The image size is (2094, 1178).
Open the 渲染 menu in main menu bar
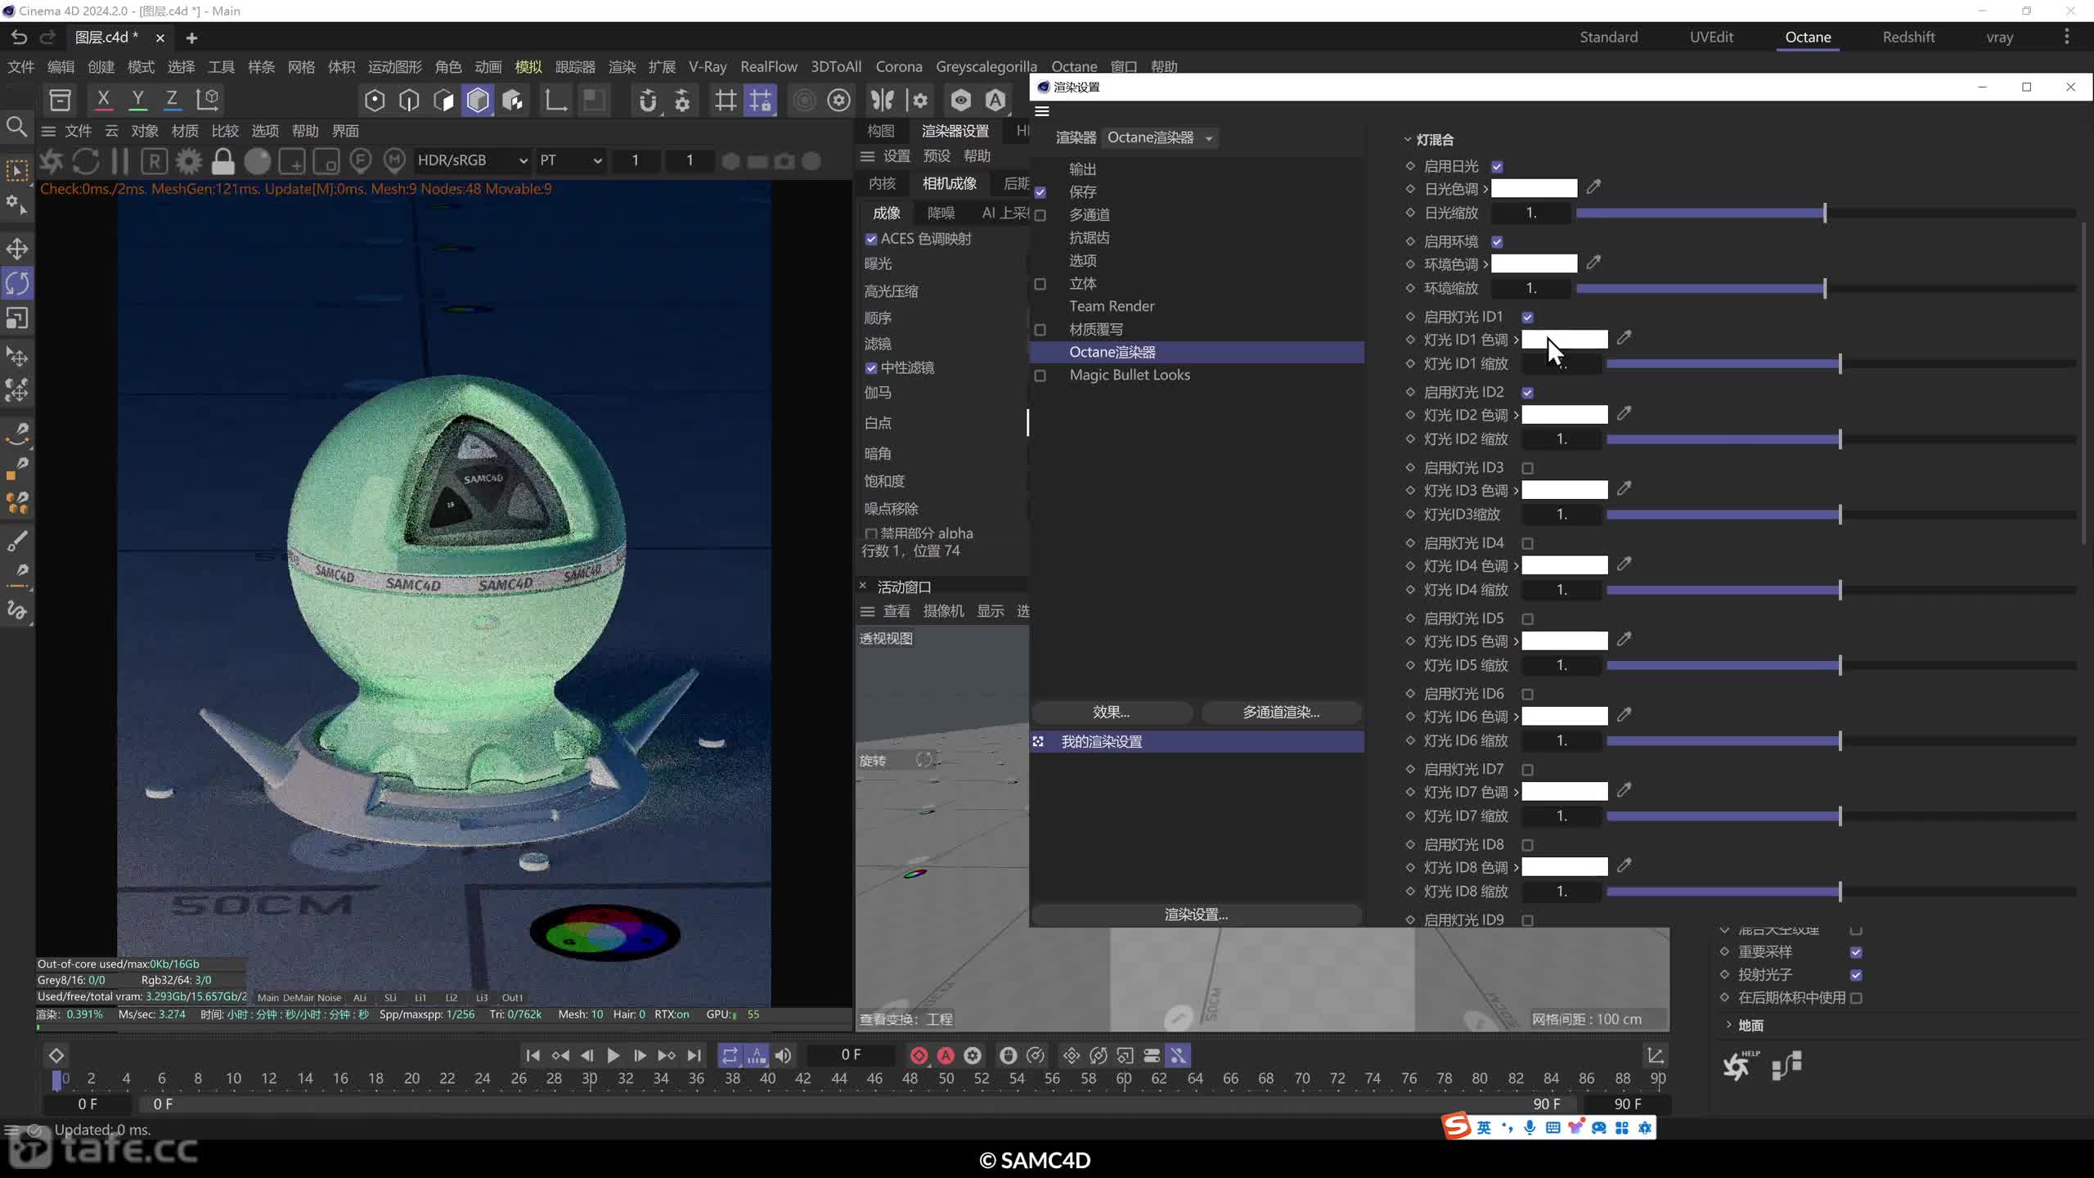coord(622,66)
